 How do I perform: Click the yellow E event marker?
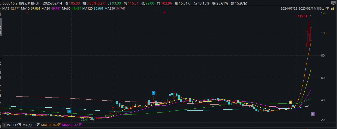[x=291, y=102]
